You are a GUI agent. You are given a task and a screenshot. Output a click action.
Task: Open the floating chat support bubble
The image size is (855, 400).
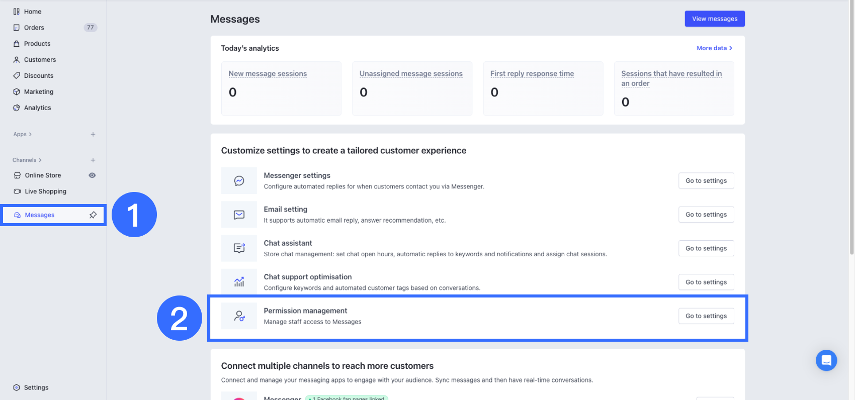pos(826,360)
